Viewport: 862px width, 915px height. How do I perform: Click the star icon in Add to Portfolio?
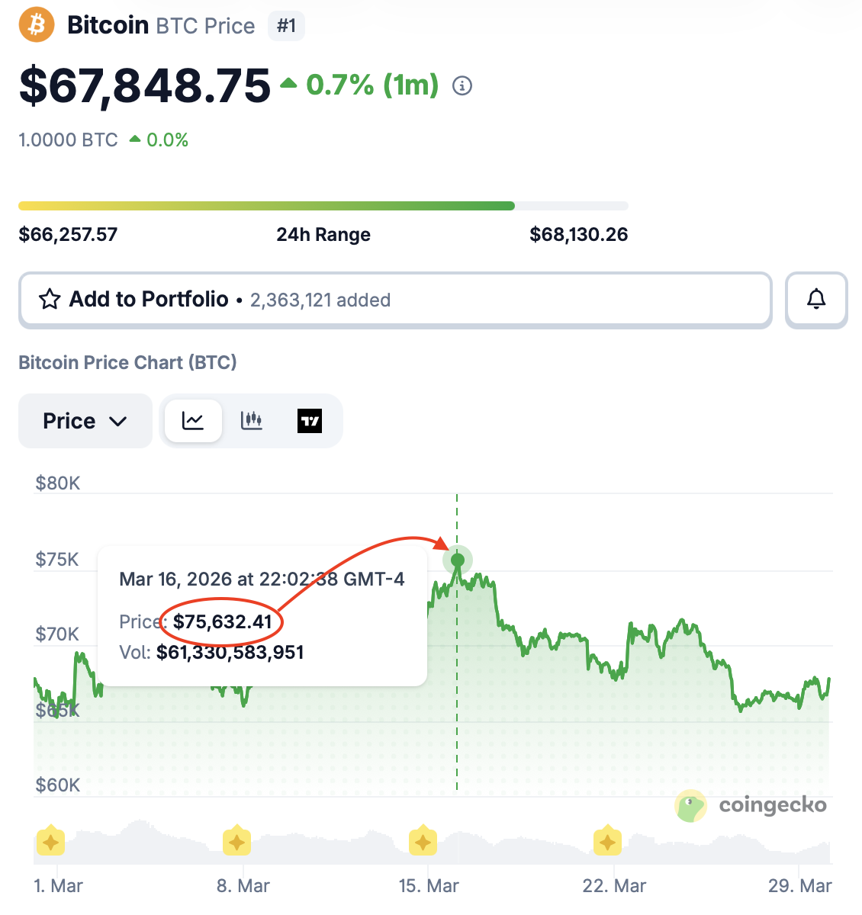coord(50,300)
